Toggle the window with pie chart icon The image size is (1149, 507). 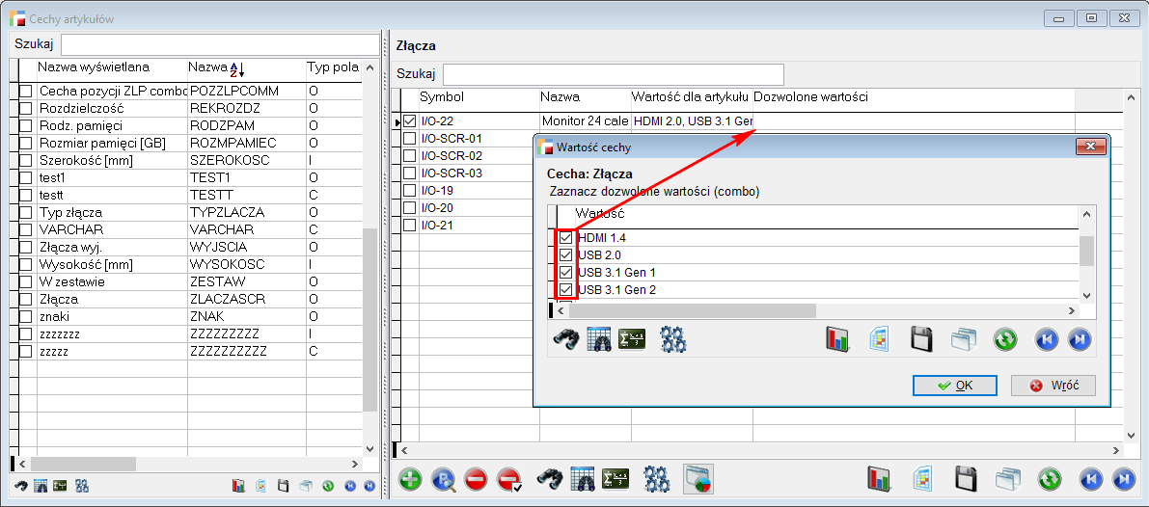coord(698,479)
